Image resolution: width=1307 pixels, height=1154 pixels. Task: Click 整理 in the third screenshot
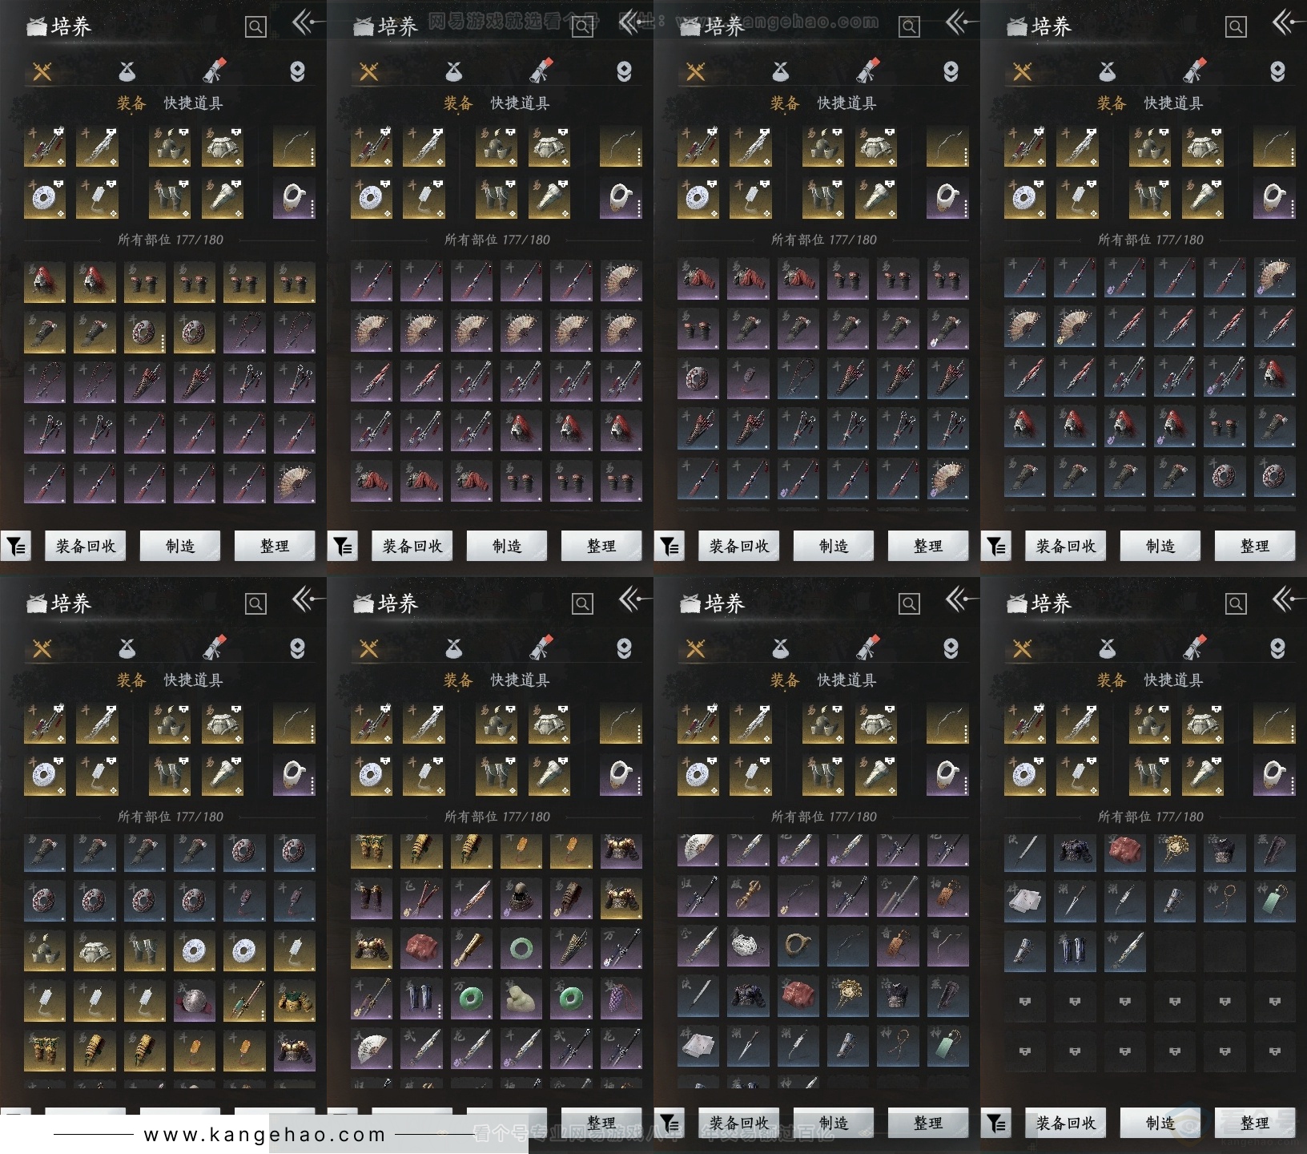click(x=928, y=547)
